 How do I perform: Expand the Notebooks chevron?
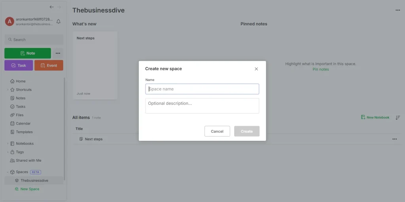(8, 143)
